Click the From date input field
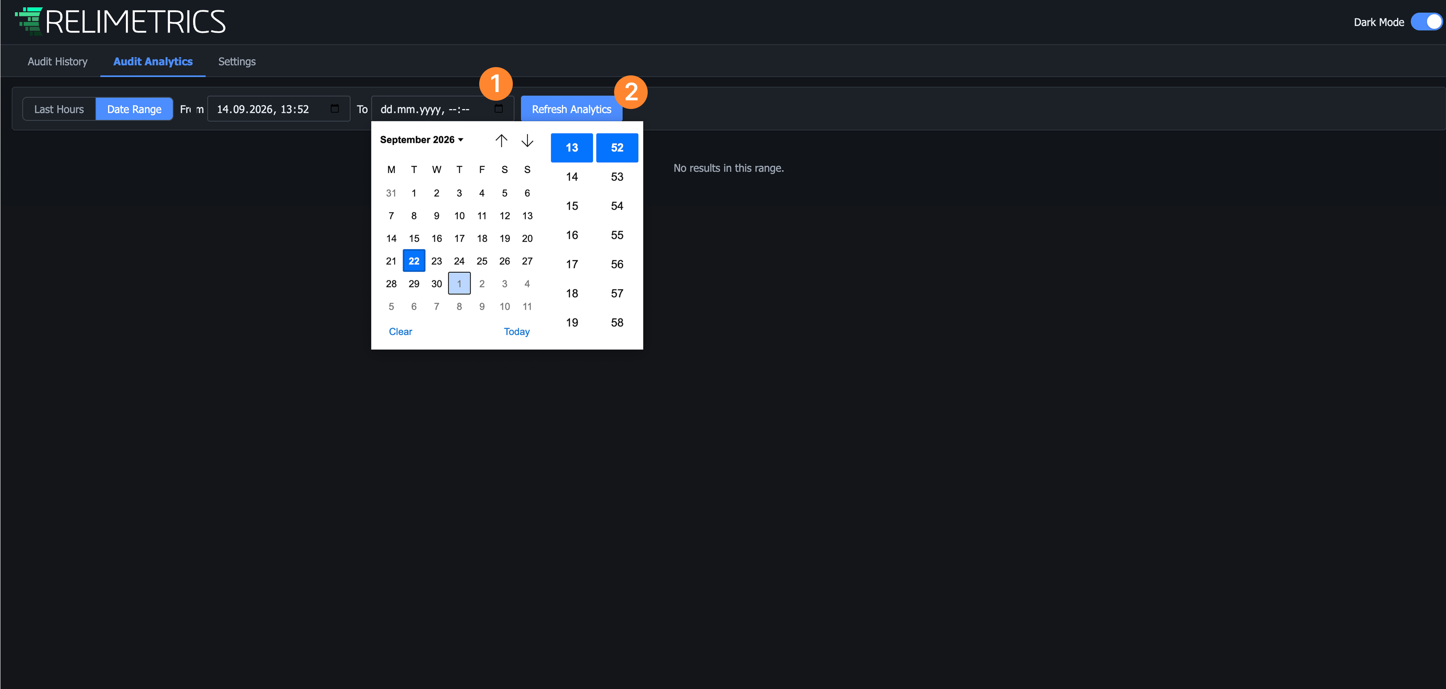Screen dimensions: 1446x689 (x=279, y=109)
